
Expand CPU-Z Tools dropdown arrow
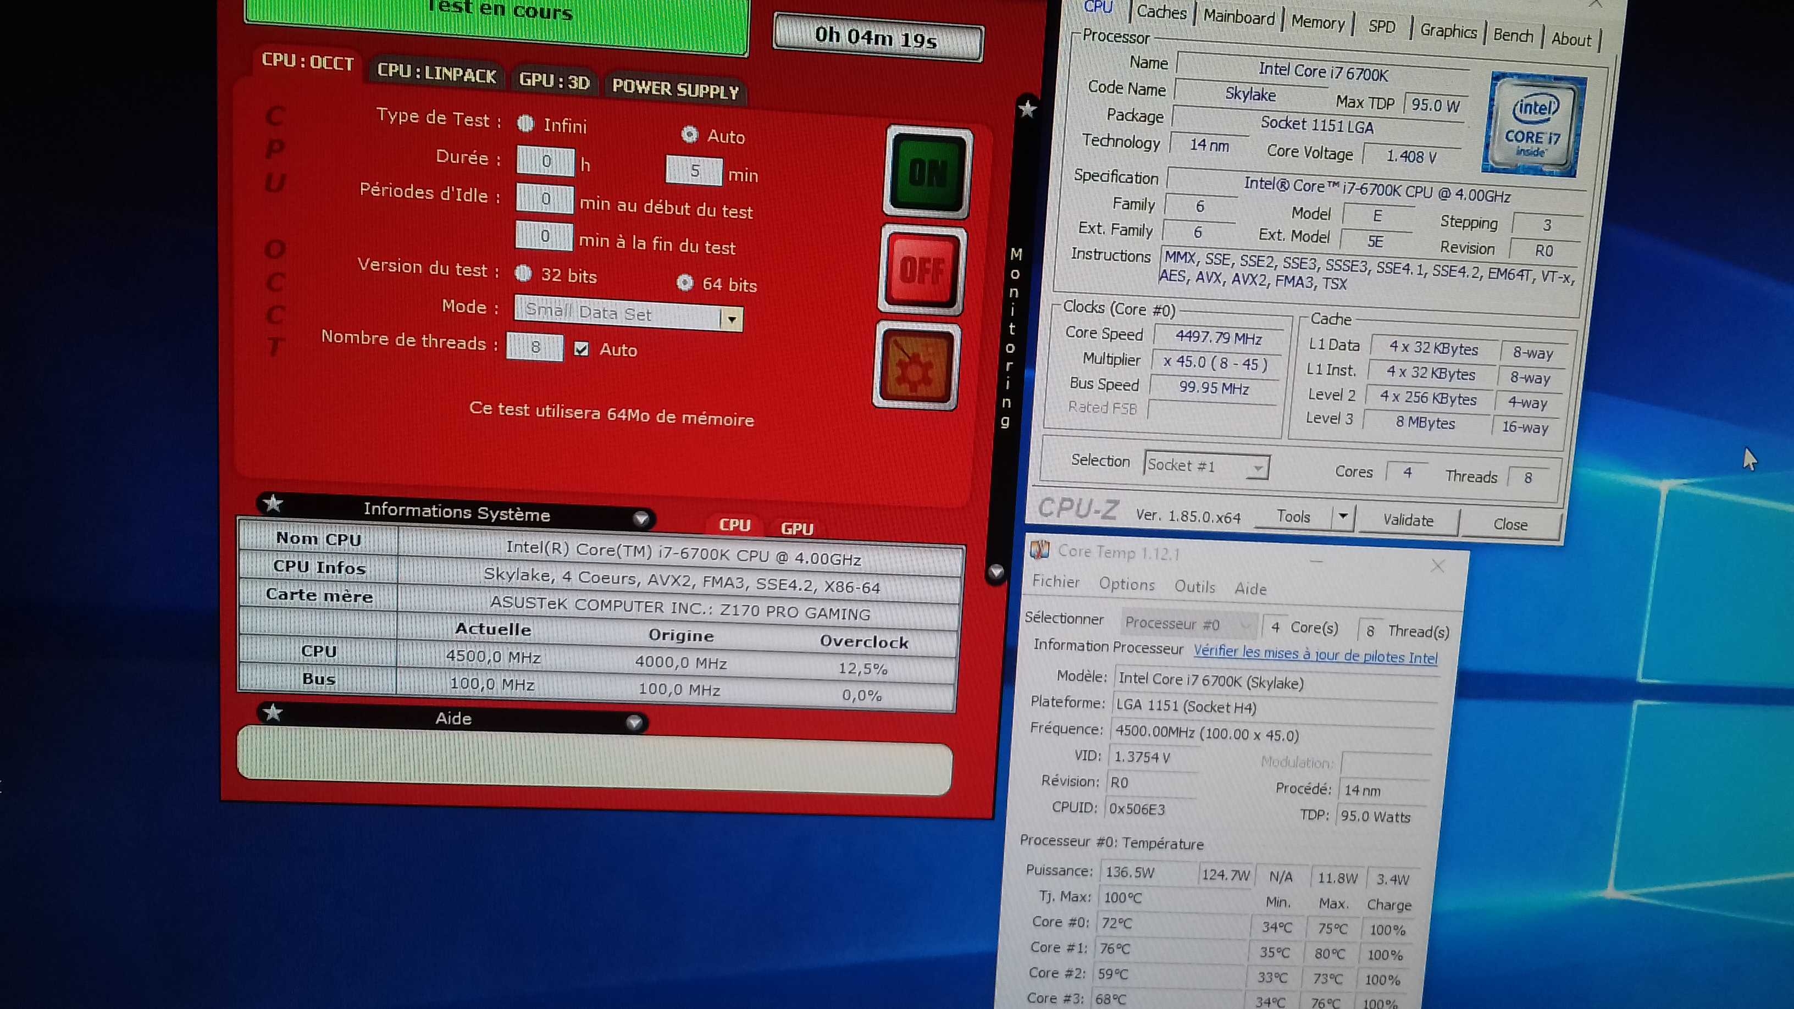coord(1342,517)
